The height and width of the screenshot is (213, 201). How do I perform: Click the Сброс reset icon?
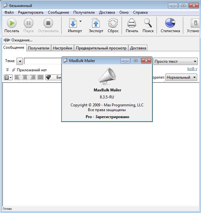tap(113, 23)
